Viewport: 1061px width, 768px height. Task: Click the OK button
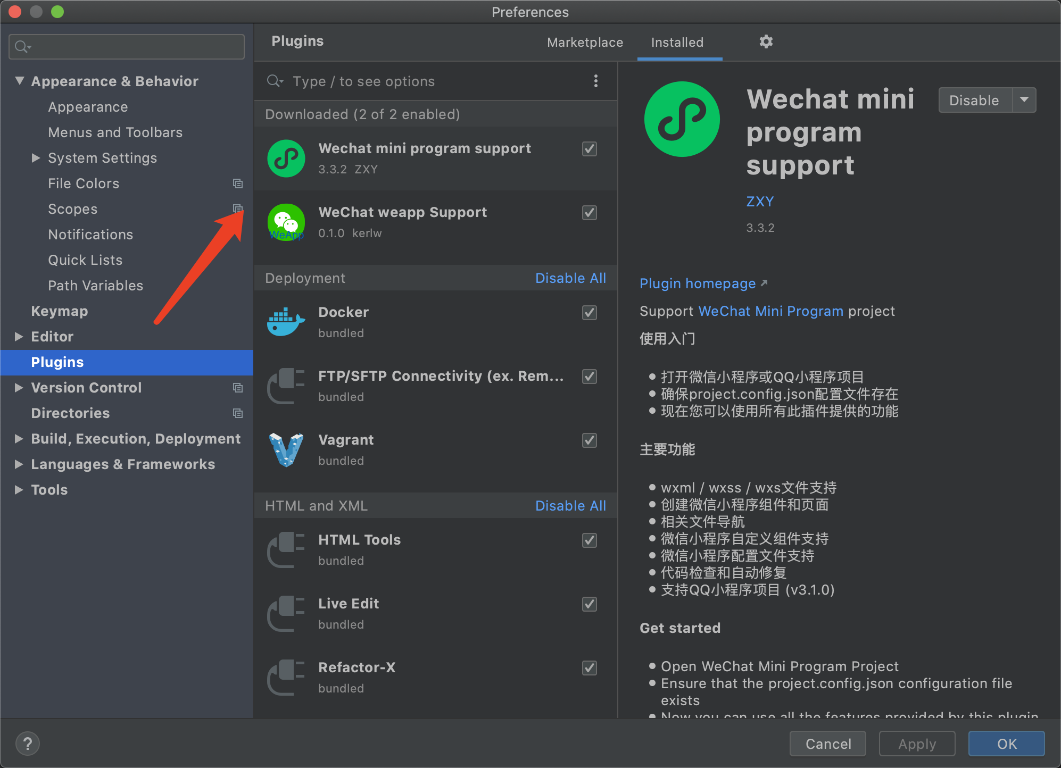pos(1006,744)
